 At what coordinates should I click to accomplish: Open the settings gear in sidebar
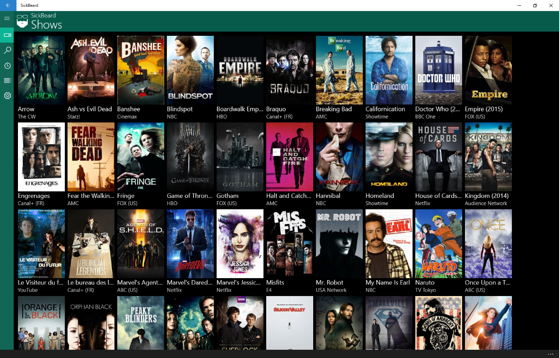[x=7, y=96]
